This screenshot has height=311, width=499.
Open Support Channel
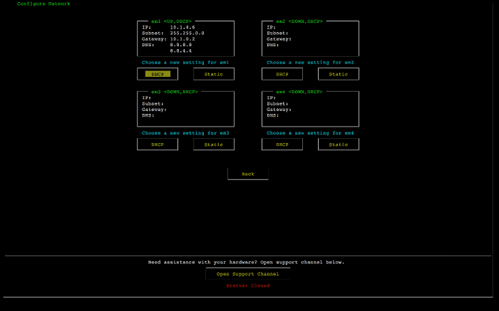247,273
